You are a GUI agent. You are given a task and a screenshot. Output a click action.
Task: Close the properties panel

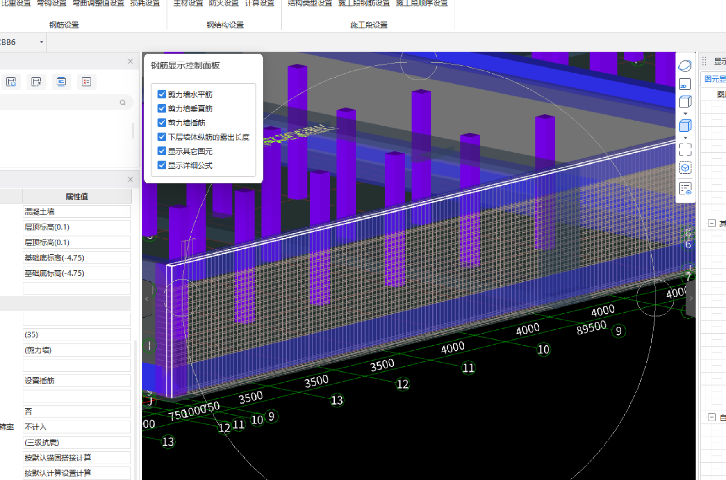130,179
